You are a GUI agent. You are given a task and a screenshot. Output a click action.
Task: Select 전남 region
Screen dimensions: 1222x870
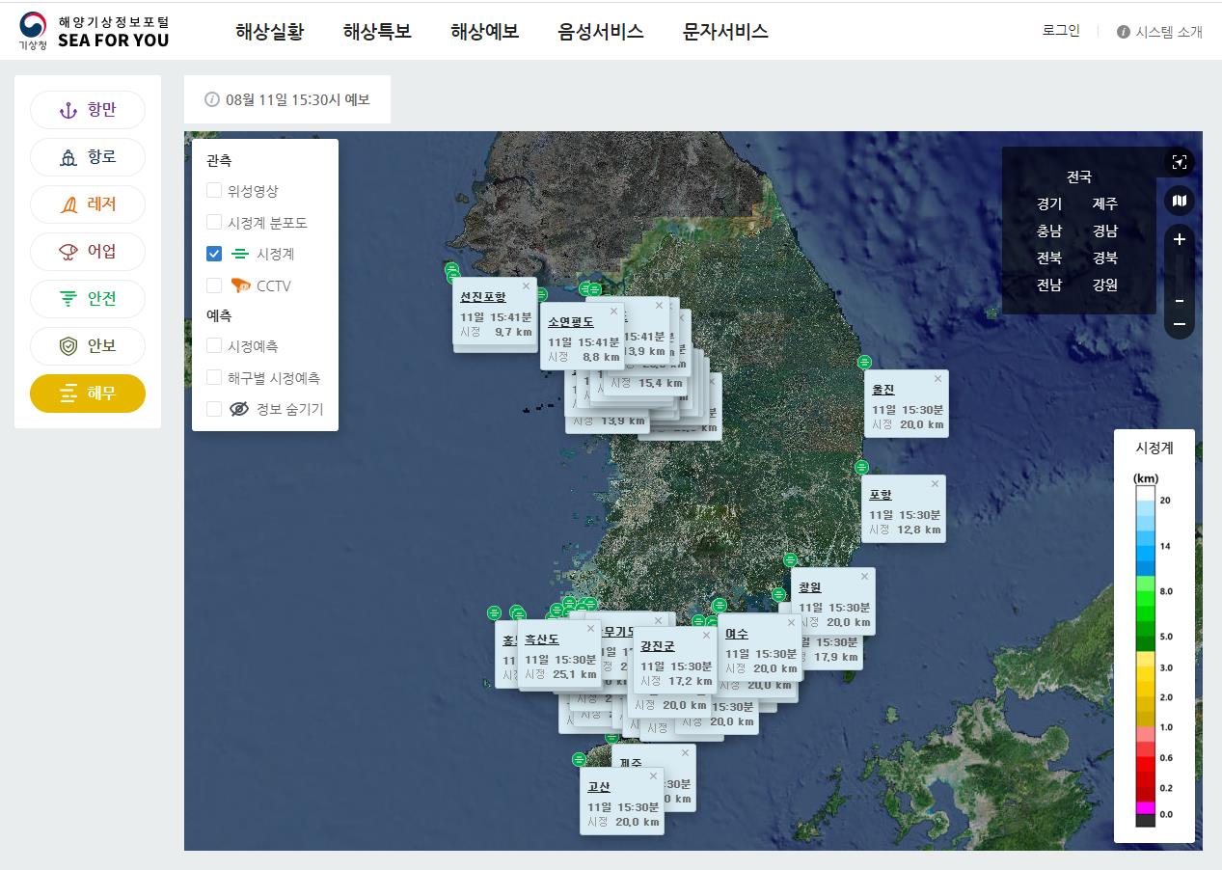pyautogui.click(x=1049, y=285)
